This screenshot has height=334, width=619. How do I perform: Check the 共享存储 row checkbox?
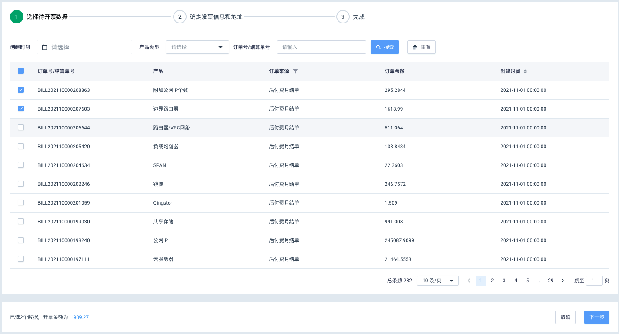tap(21, 221)
